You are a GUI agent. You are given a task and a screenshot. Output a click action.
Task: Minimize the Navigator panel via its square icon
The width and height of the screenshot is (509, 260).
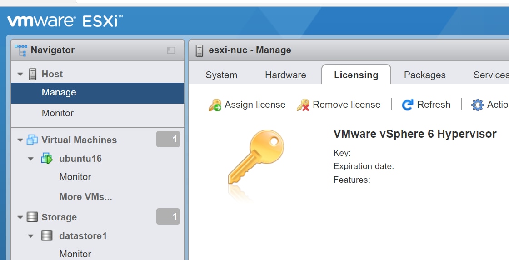click(x=171, y=50)
